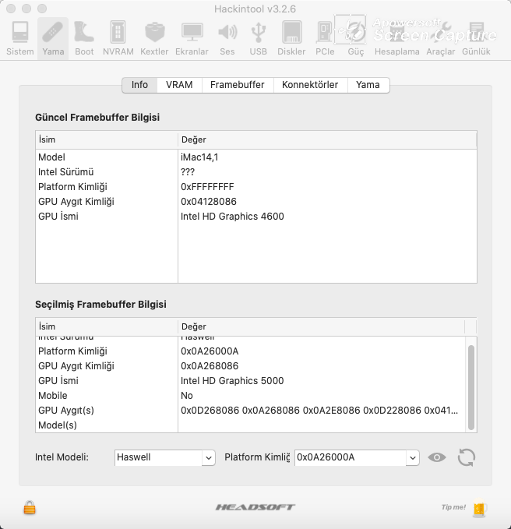The width and height of the screenshot is (511, 529).
Task: Select the Intel HD Graphics 5000 cell
Action: pos(232,381)
